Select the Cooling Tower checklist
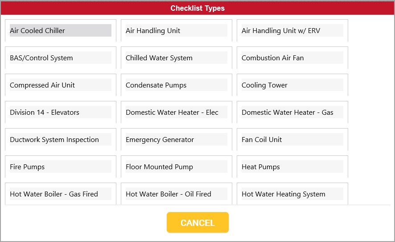Viewport: 395px width, 242px height. (292, 85)
